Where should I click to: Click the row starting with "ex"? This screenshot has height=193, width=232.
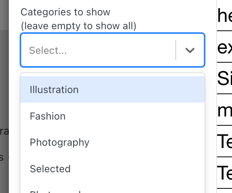(x=225, y=48)
